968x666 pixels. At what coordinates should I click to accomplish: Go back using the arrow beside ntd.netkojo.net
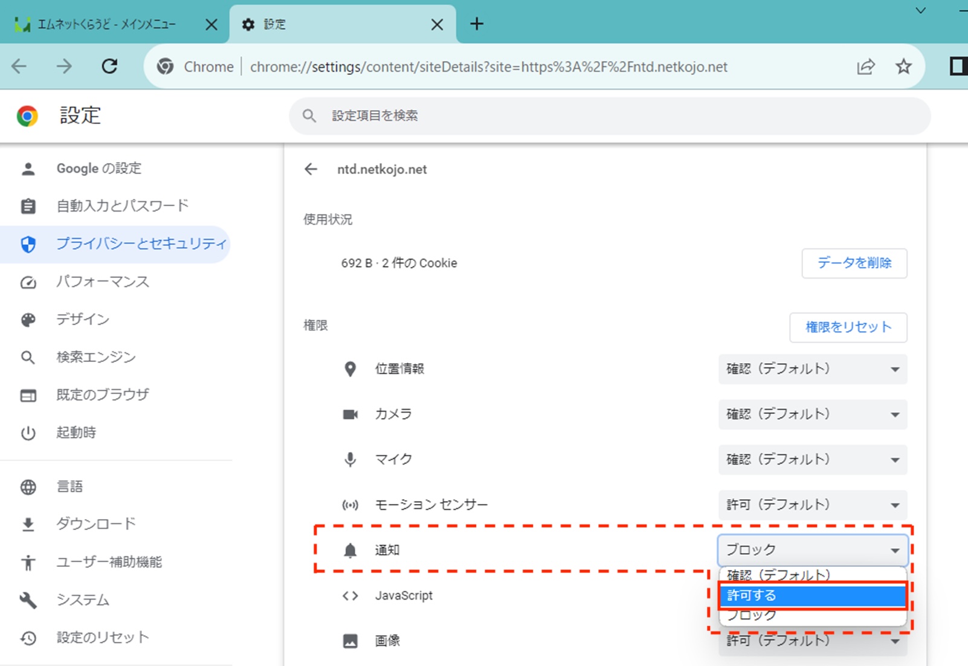click(311, 169)
